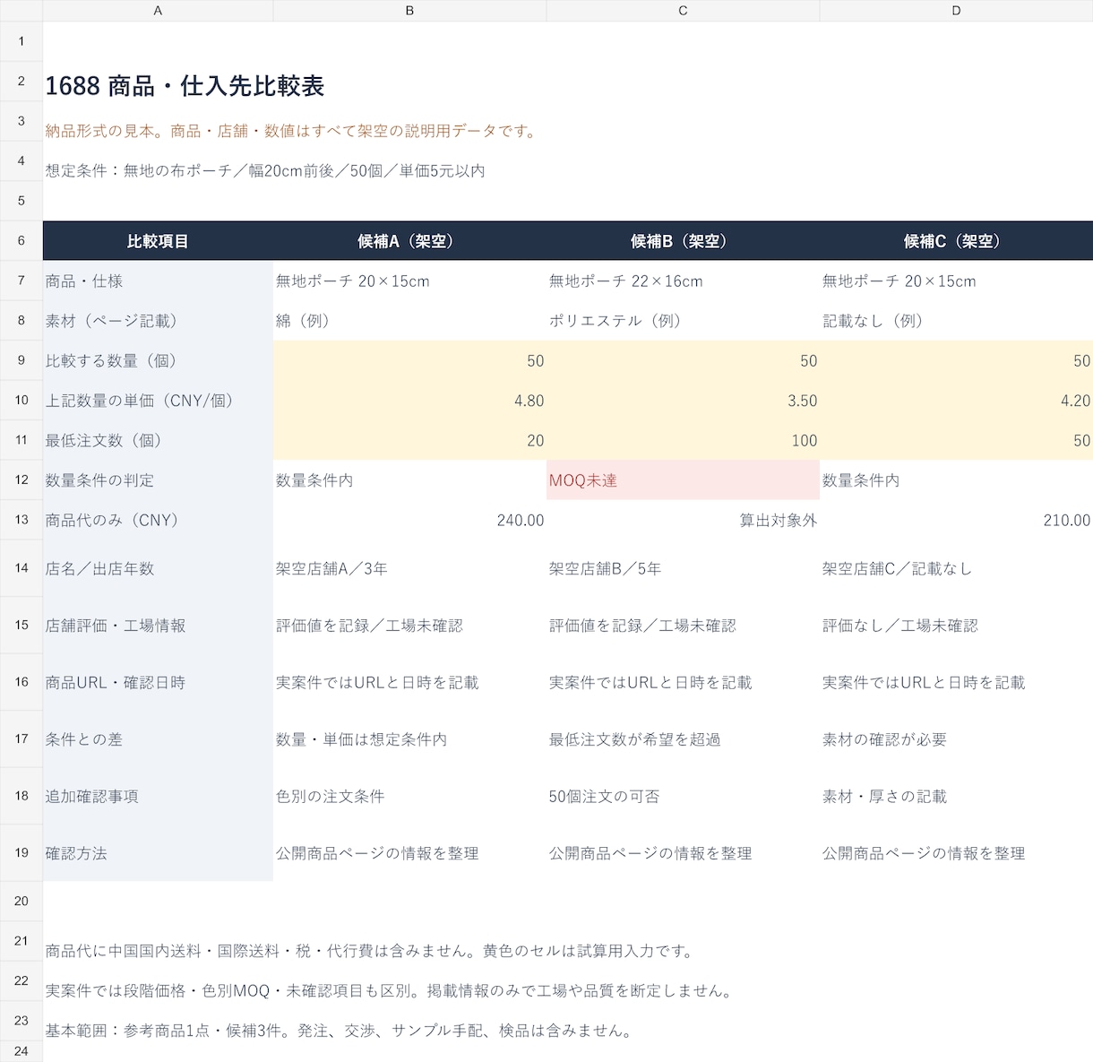The height and width of the screenshot is (1062, 1093).
Task: Select column D header
Action: [x=956, y=11]
